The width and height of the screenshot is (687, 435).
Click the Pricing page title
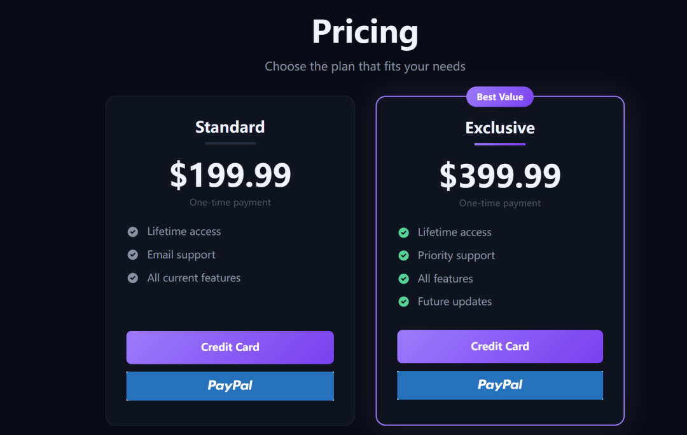tap(365, 32)
